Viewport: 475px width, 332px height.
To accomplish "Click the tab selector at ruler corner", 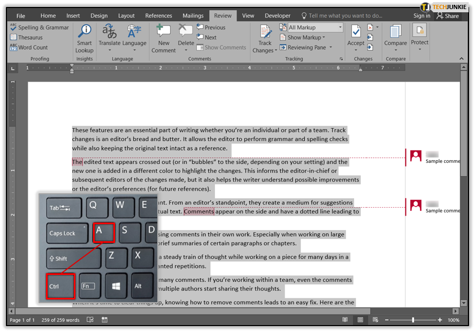I will [x=12, y=68].
